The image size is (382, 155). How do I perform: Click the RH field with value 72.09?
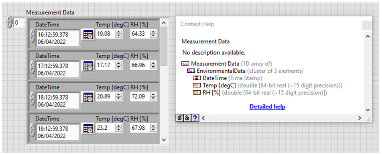140,96
